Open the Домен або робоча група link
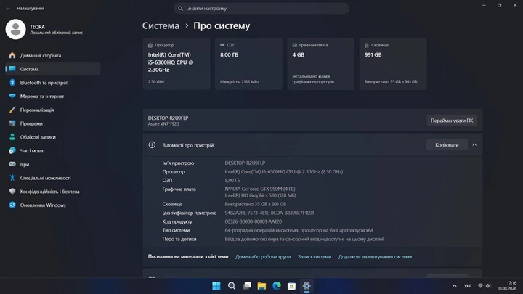The width and height of the screenshot is (523, 294). [263, 257]
